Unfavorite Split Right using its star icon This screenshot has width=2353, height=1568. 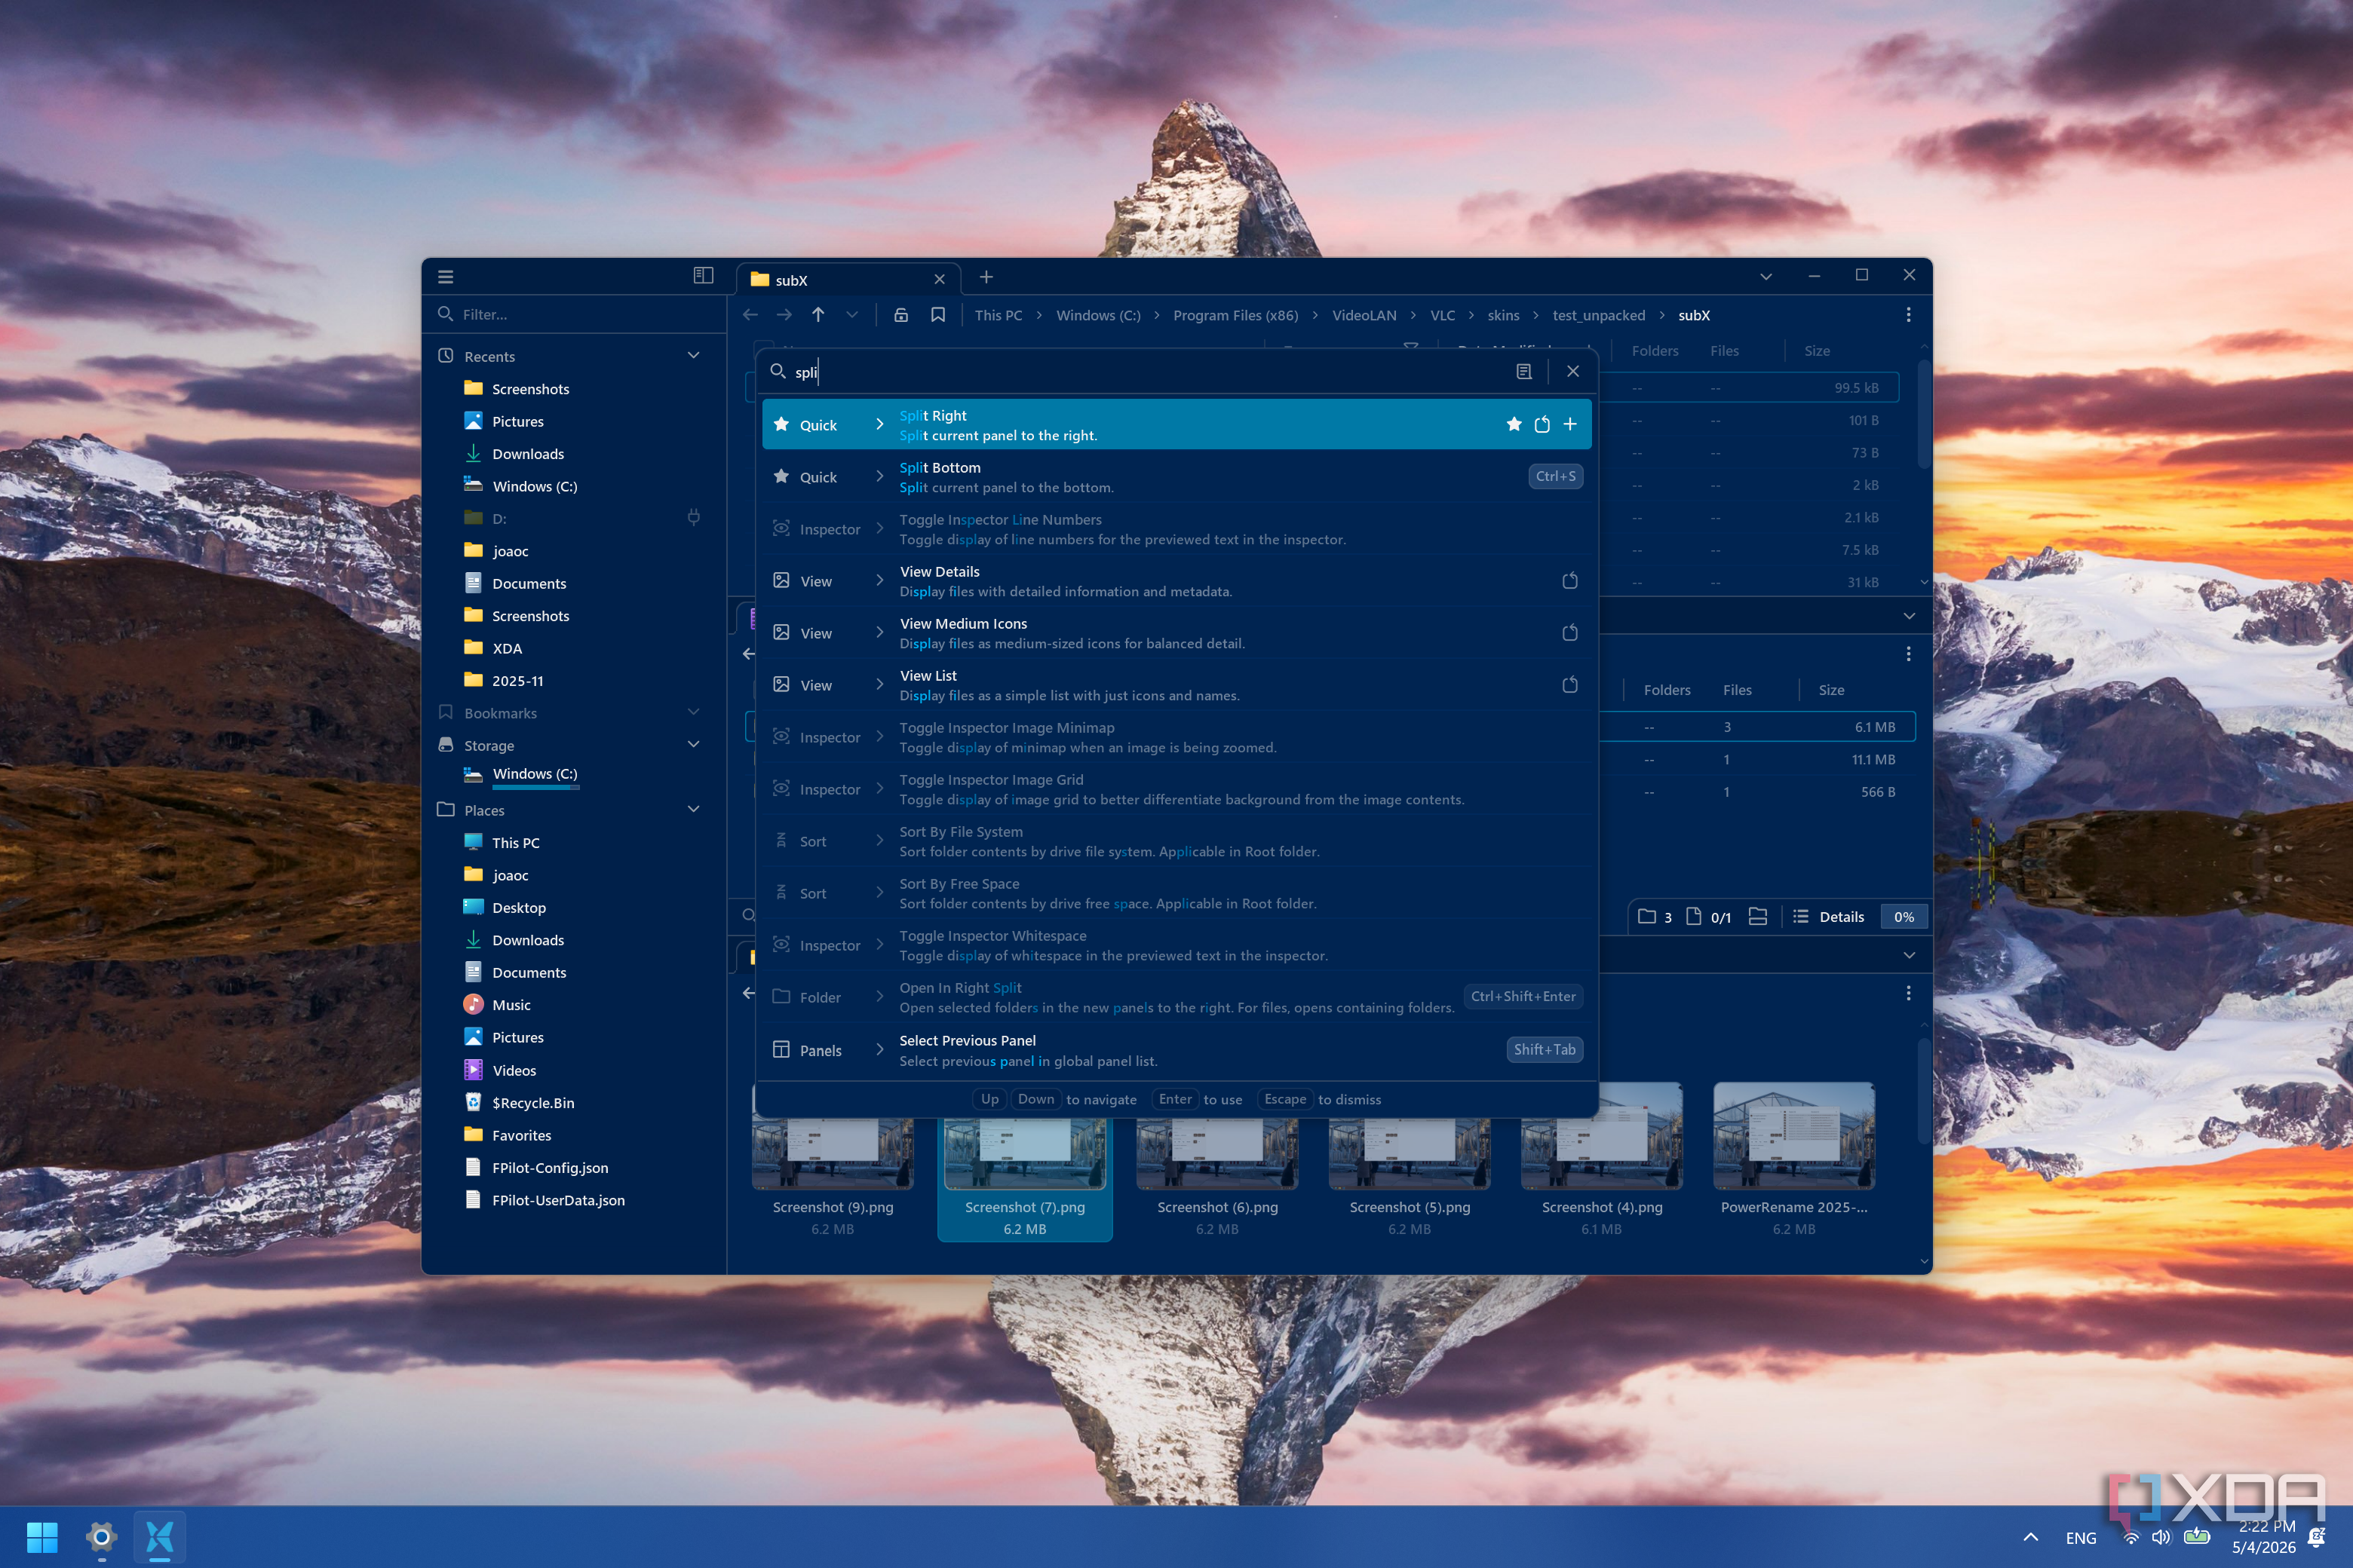1514,425
